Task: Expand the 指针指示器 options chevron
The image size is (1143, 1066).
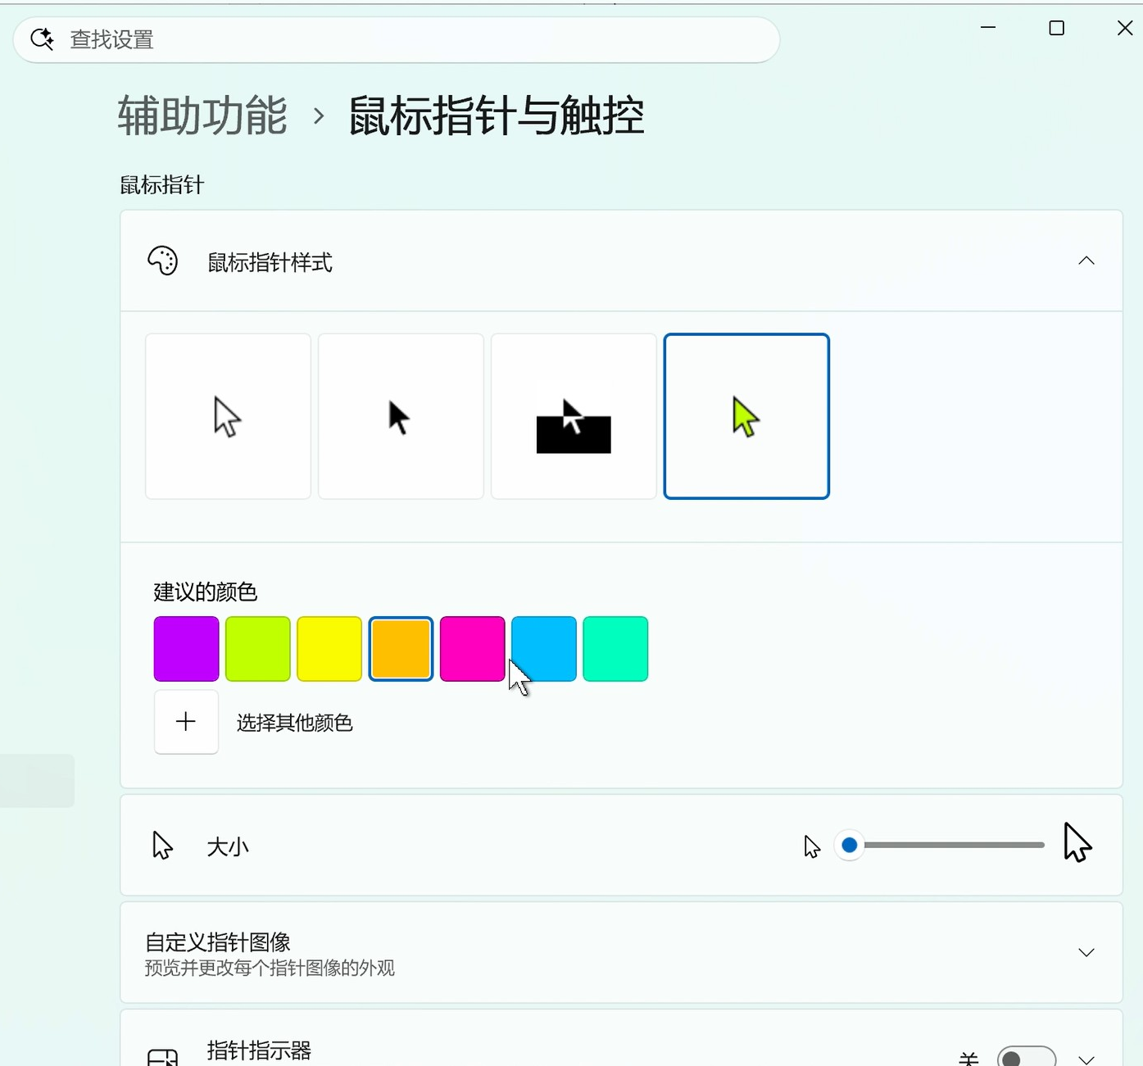Action: click(x=1086, y=1059)
